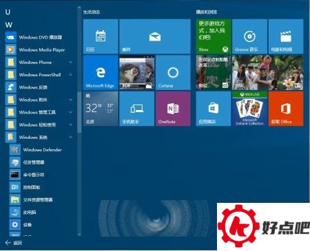Screen dimensions: 310x251
Task: Open the Xbox green tile
Action: pos(214,36)
